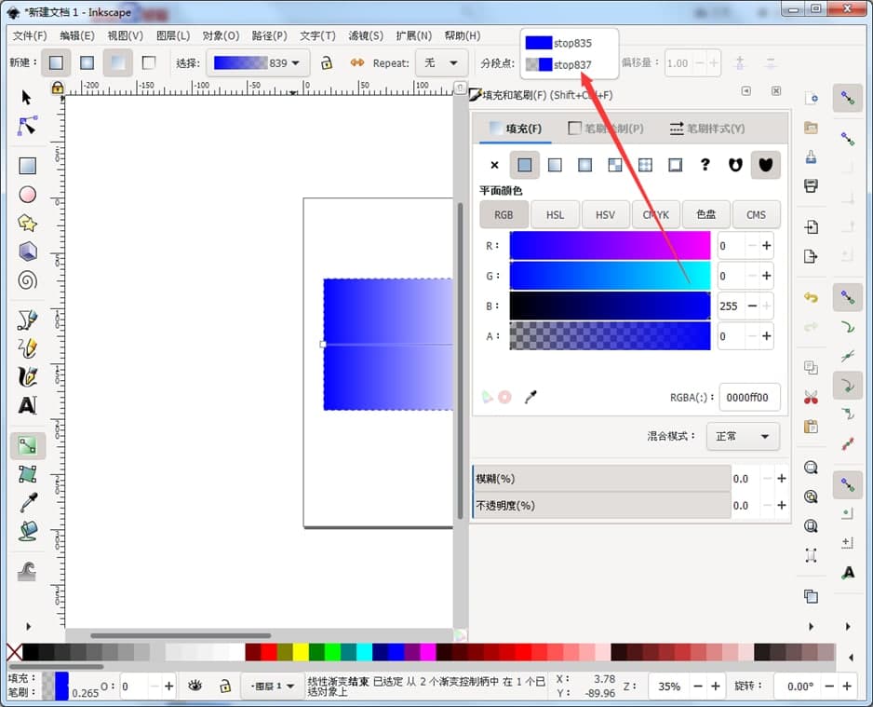Click the HSL color mode button
This screenshot has width=873, height=707.
tap(555, 214)
